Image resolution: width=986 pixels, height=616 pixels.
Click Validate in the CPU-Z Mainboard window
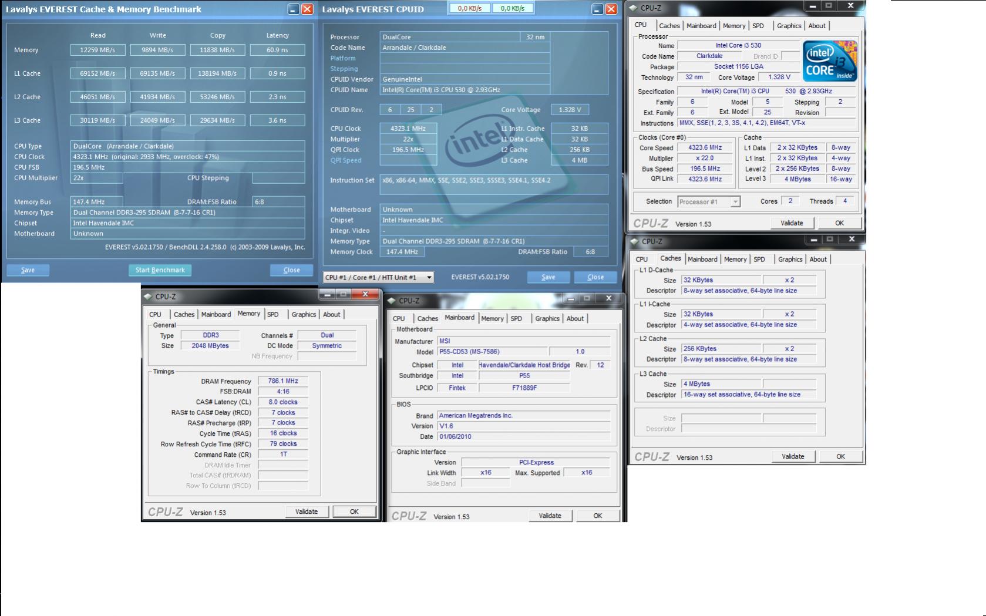550,516
